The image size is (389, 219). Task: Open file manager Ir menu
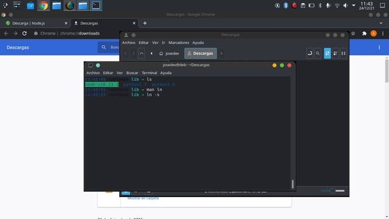[164, 43]
